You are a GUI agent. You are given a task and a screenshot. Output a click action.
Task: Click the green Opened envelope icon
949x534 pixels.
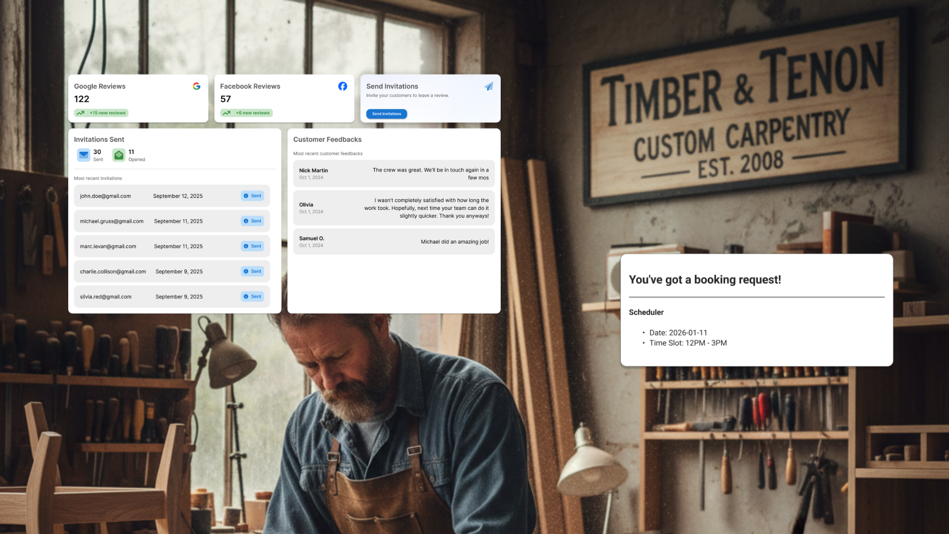[119, 155]
